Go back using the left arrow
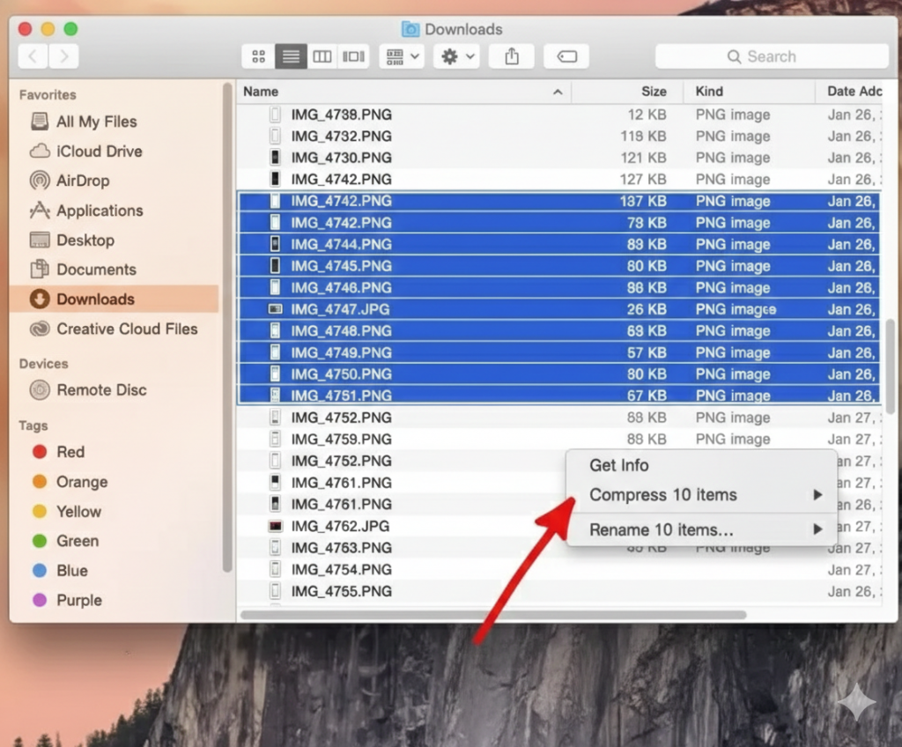 [x=33, y=56]
